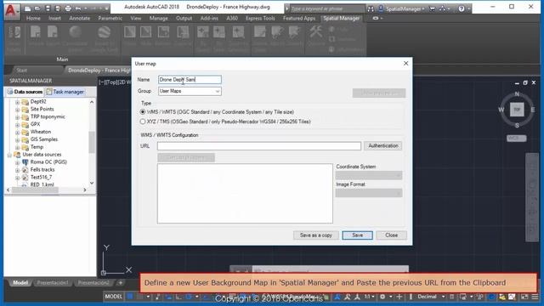
Task: Click the Roma OC (PGIS) database icon
Action: (25, 162)
